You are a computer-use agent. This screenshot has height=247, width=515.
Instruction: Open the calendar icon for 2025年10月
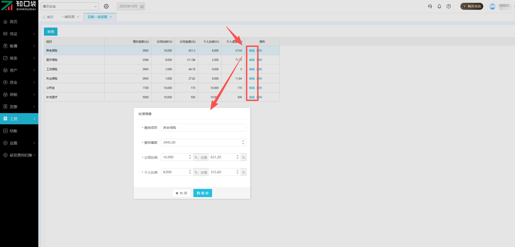142,6
